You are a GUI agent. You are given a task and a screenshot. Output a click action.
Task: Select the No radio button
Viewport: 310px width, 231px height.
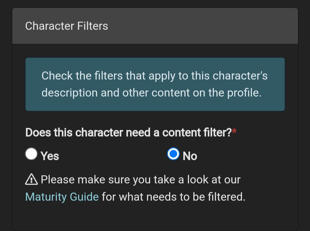tap(173, 154)
